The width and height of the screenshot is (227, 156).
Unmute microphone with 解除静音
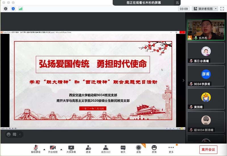tap(36, 149)
